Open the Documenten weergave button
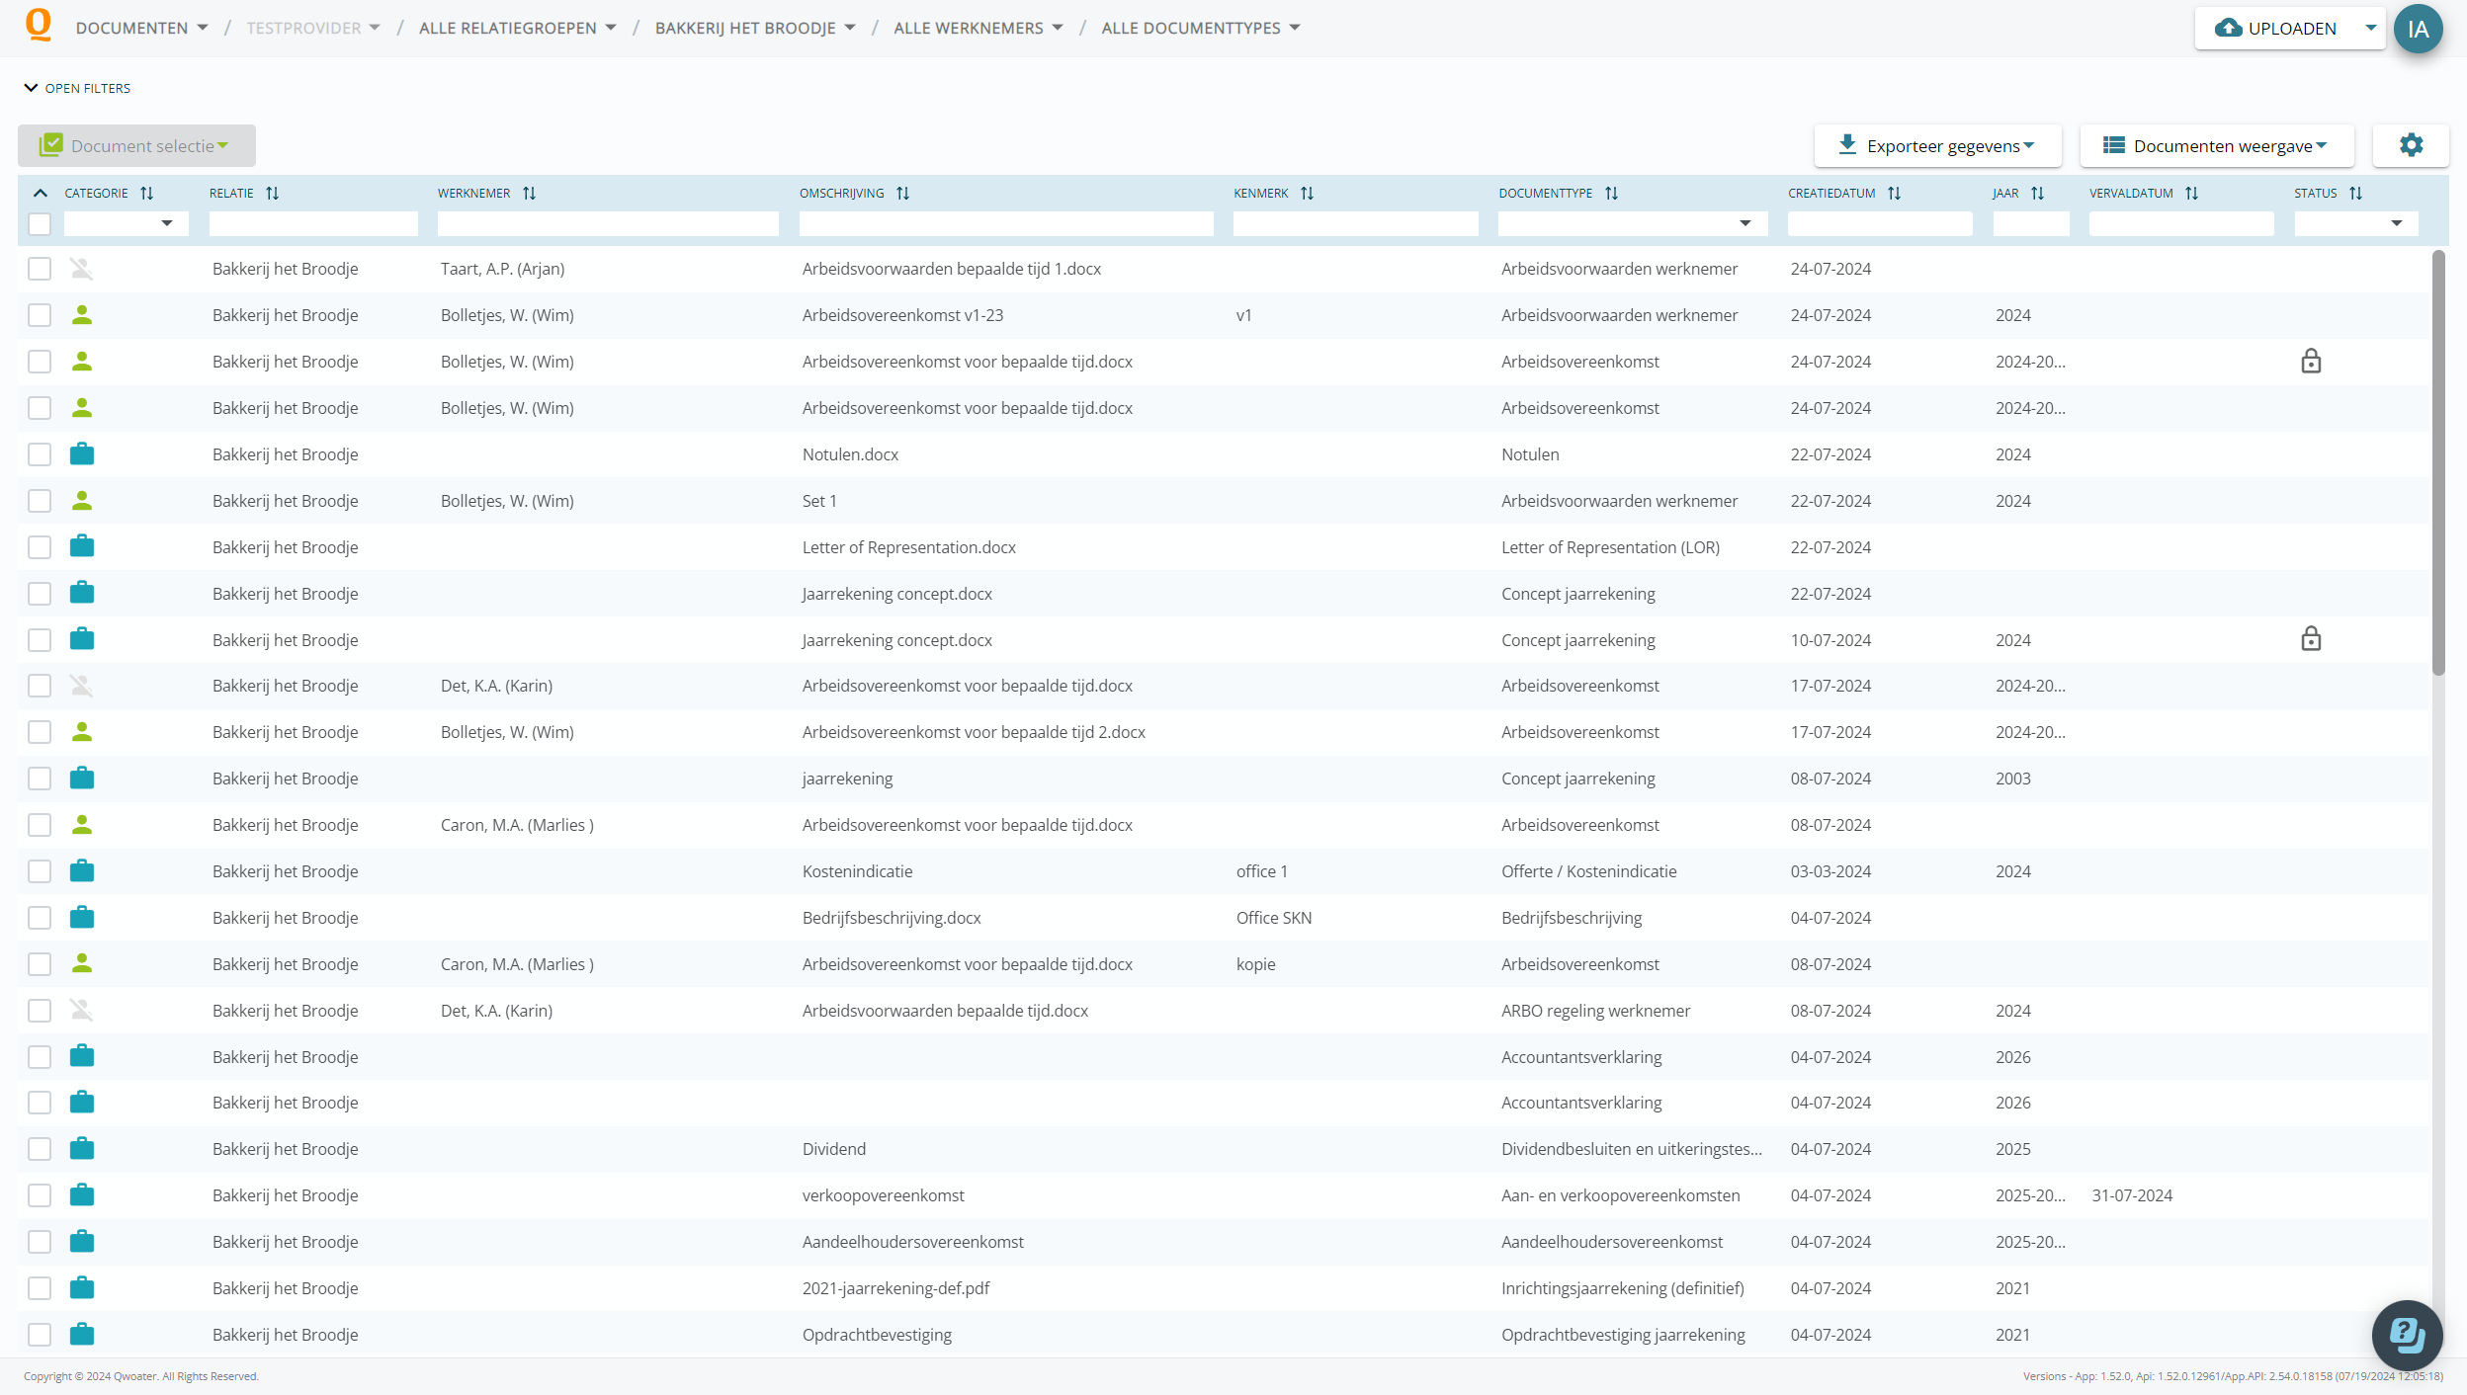Viewport: 2467px width, 1395px height. point(2216,146)
